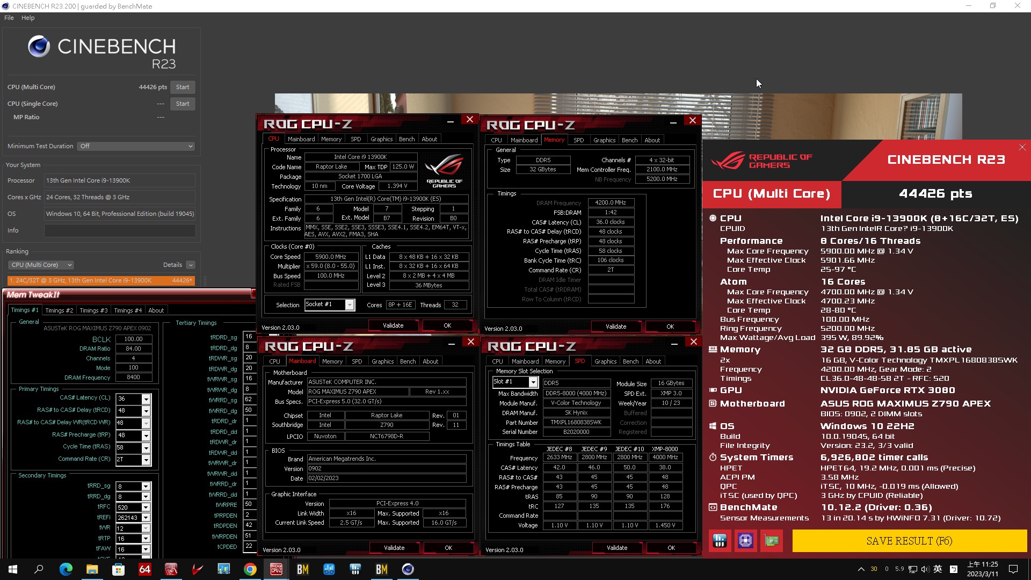Start the CPU Multi Core test
This screenshot has height=580, width=1031.
(x=183, y=87)
